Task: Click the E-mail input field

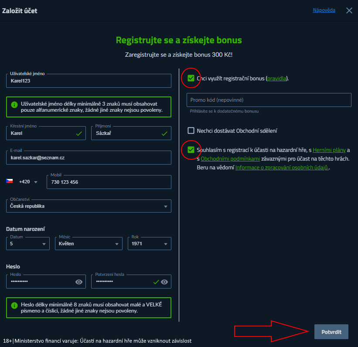Action: pos(89,158)
